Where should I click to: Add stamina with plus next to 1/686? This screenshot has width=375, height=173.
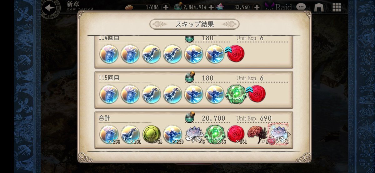click(x=166, y=7)
